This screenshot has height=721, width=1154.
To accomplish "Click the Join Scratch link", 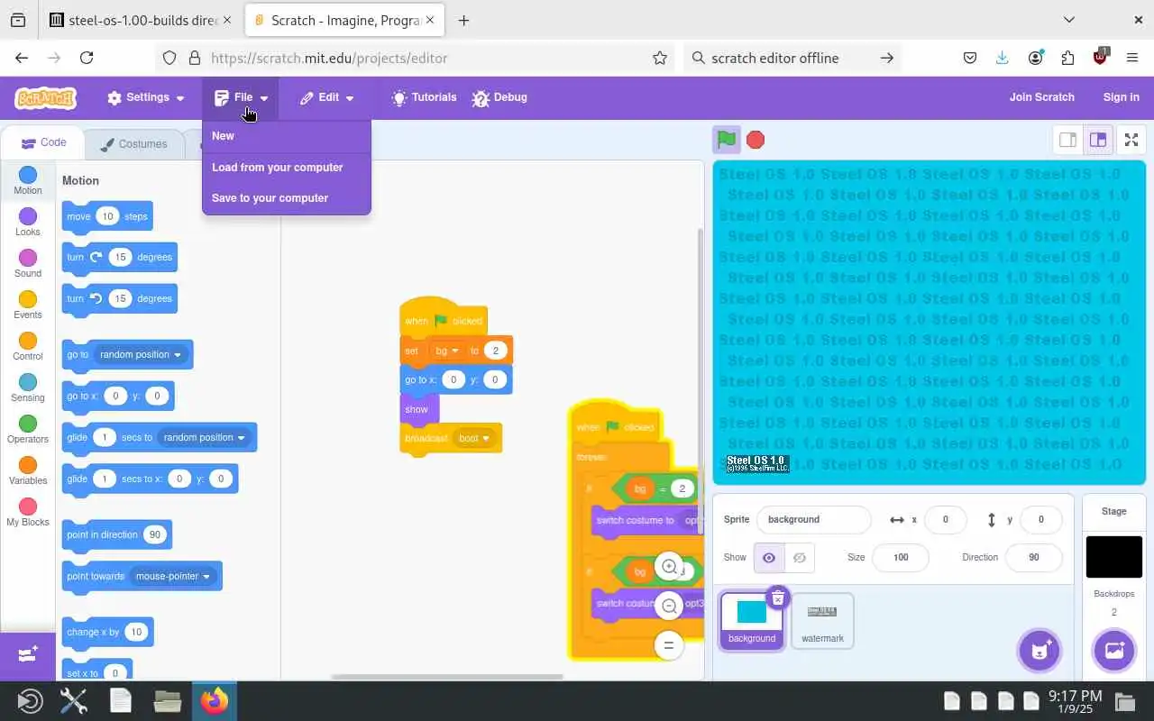I will (1041, 97).
